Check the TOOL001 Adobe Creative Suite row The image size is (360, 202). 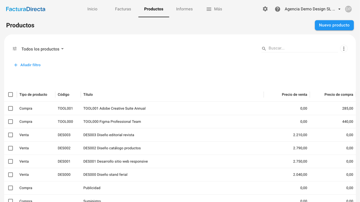coord(11,109)
